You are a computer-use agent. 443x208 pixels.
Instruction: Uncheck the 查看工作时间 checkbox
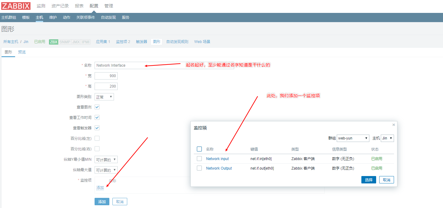[x=97, y=117]
